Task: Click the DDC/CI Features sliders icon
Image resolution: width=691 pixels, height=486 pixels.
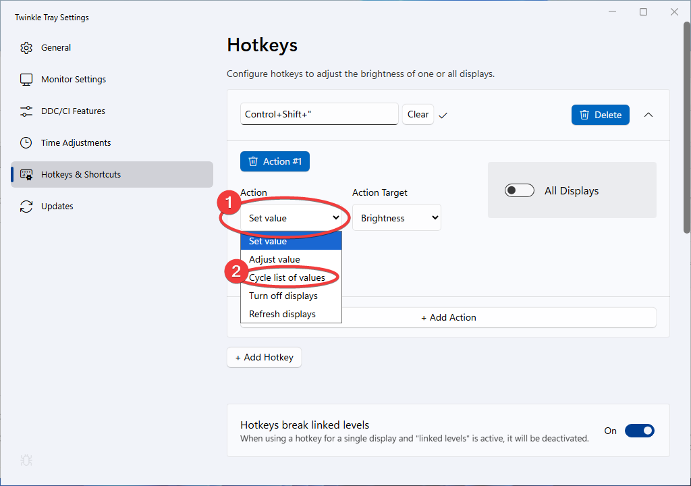Action: coord(26,111)
